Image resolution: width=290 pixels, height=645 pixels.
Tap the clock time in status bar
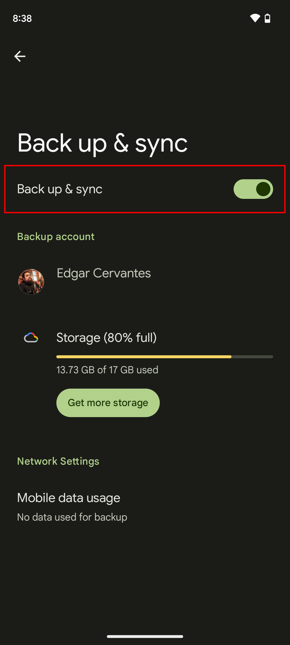click(22, 18)
